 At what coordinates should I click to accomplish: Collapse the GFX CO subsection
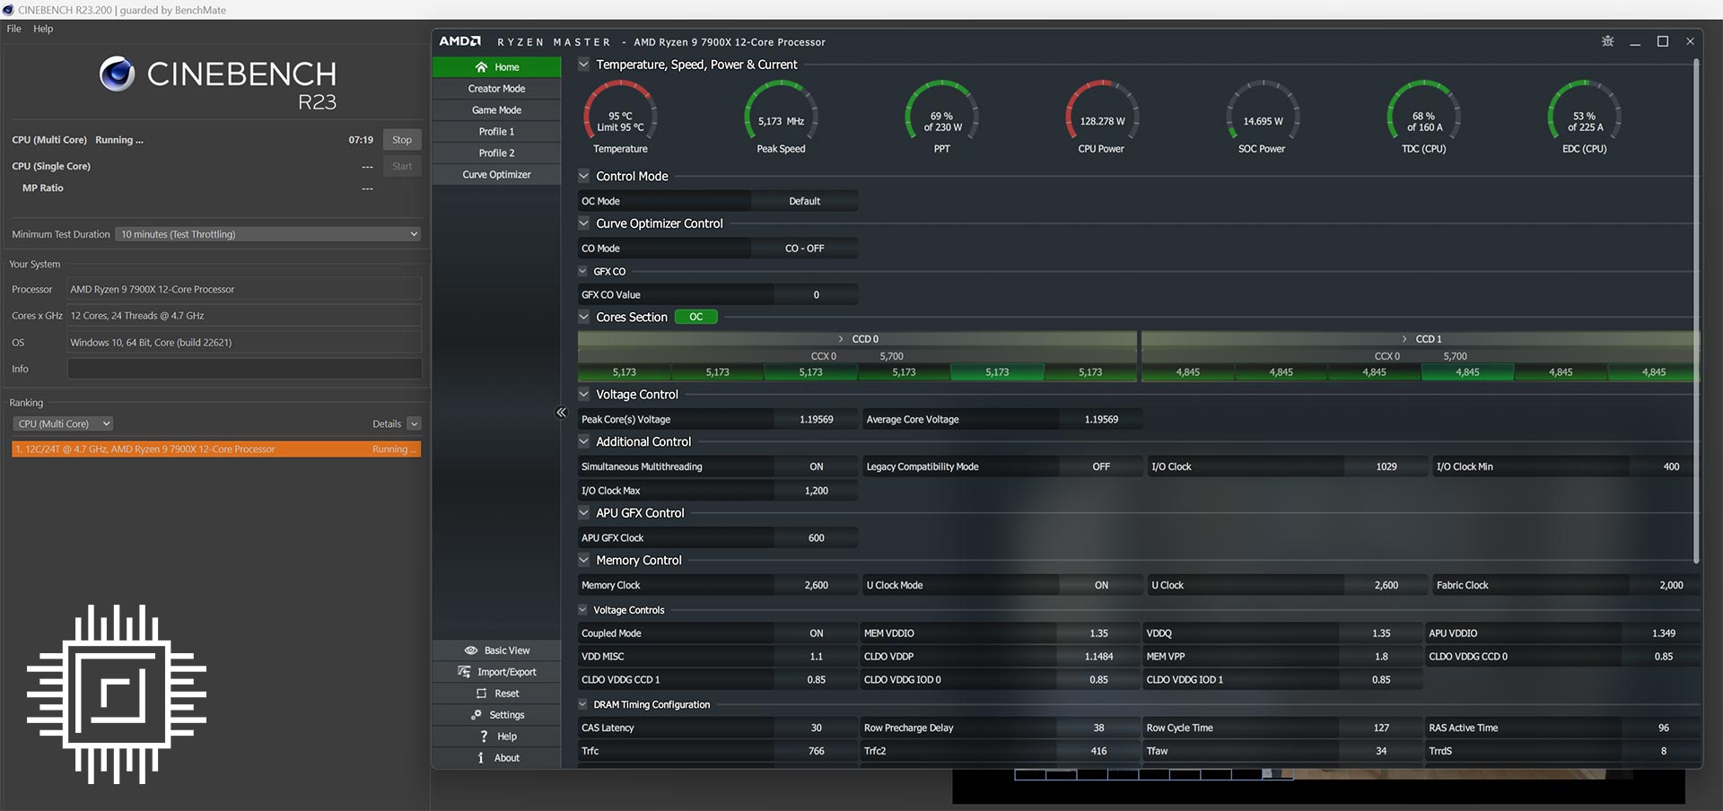pyautogui.click(x=583, y=271)
